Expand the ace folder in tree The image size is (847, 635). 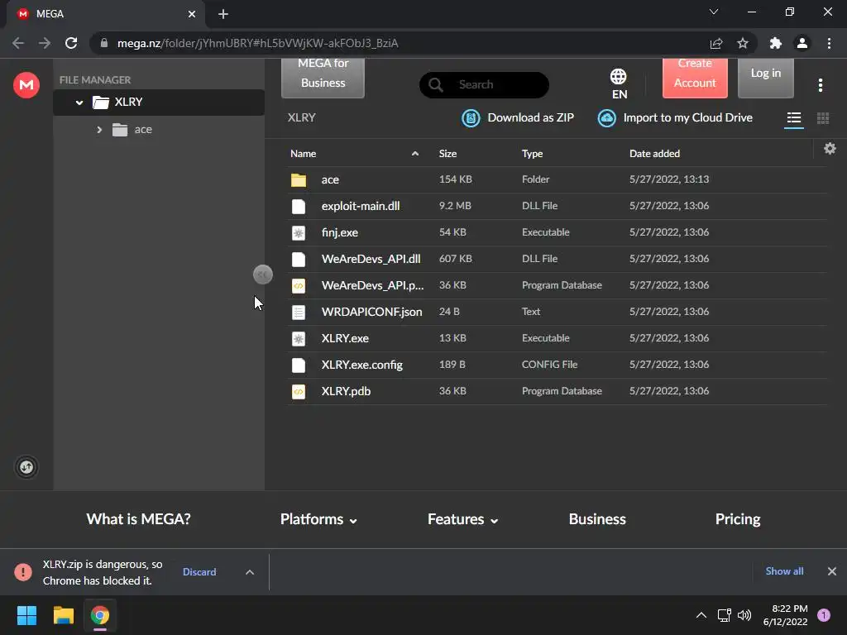99,130
